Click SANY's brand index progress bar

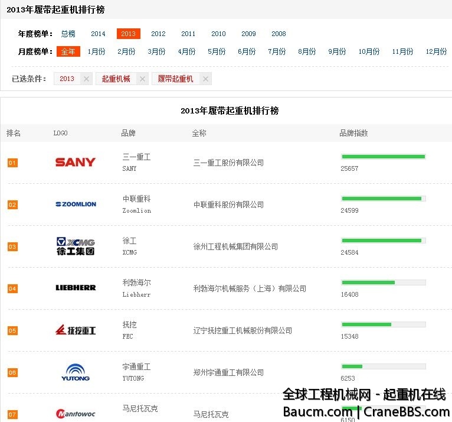click(383, 157)
